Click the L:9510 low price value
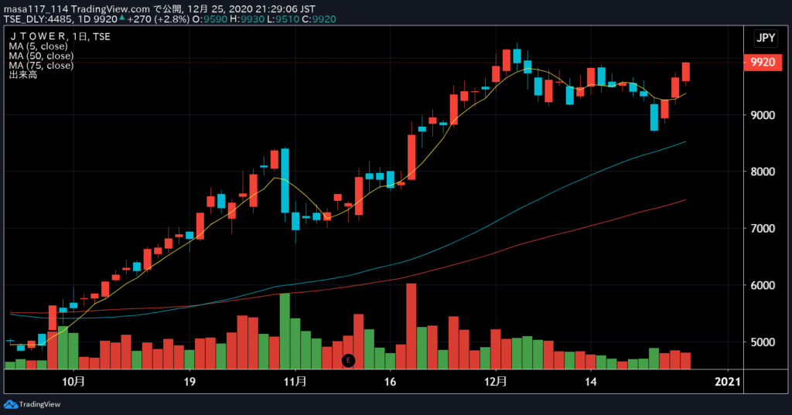792x415 pixels. (283, 19)
